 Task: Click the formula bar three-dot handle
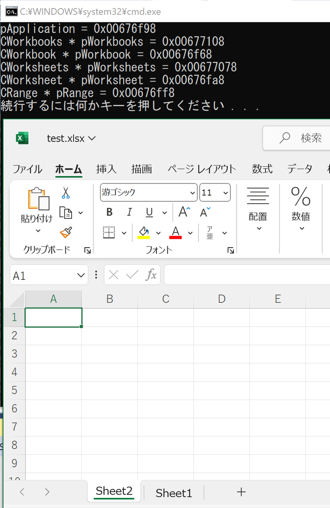coord(97,275)
